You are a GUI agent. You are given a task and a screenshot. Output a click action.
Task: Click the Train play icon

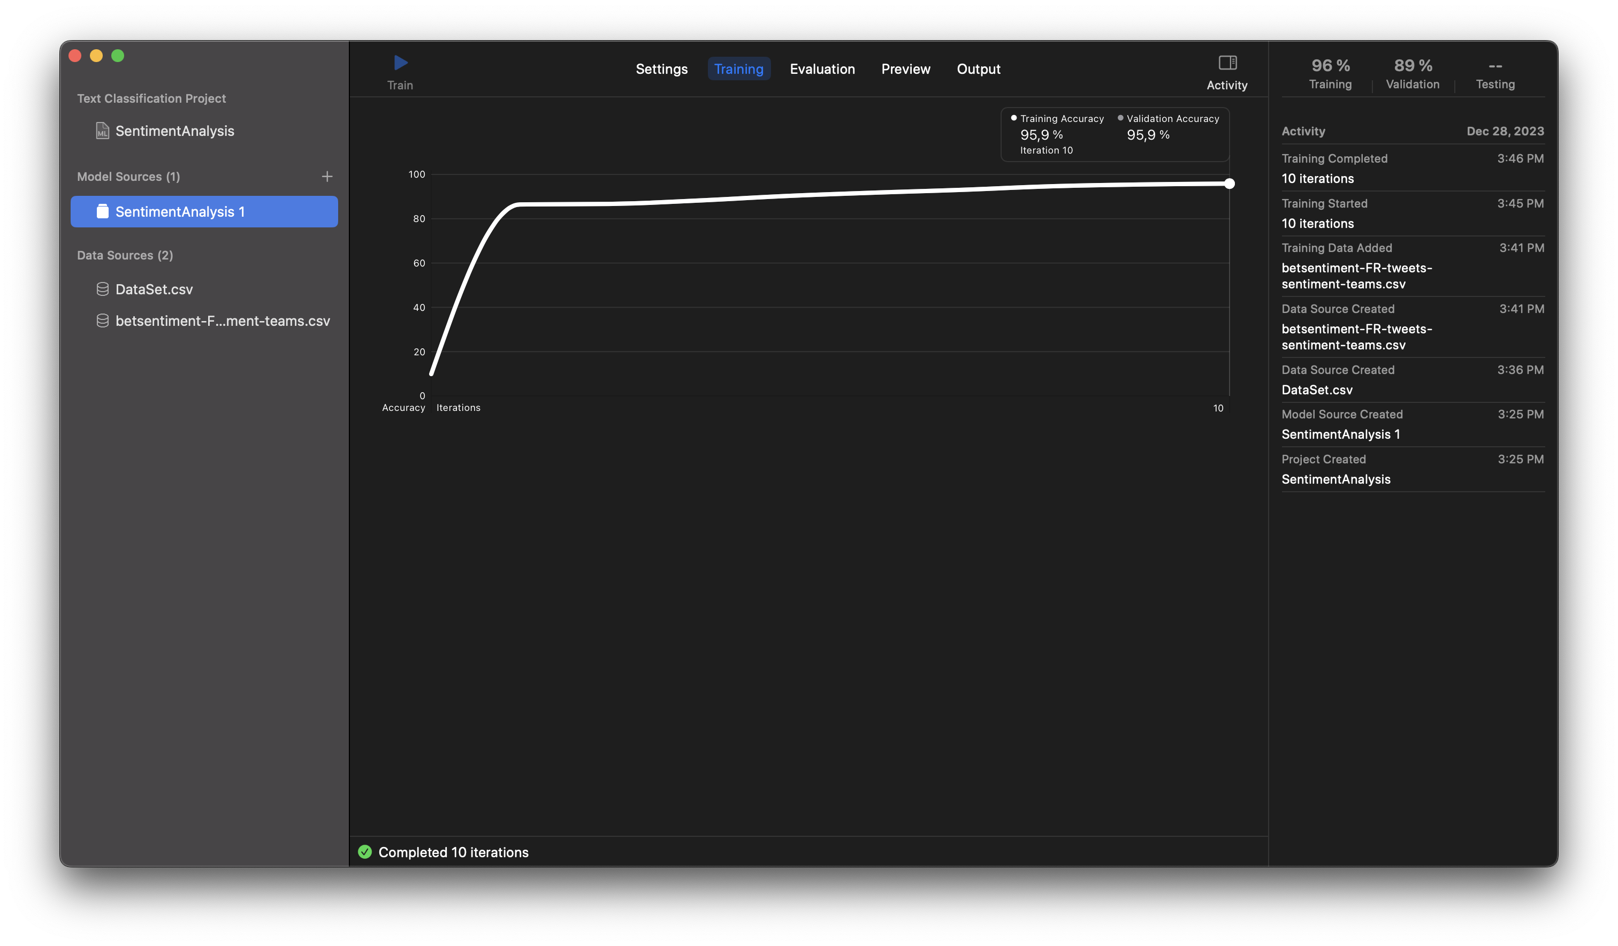point(401,63)
